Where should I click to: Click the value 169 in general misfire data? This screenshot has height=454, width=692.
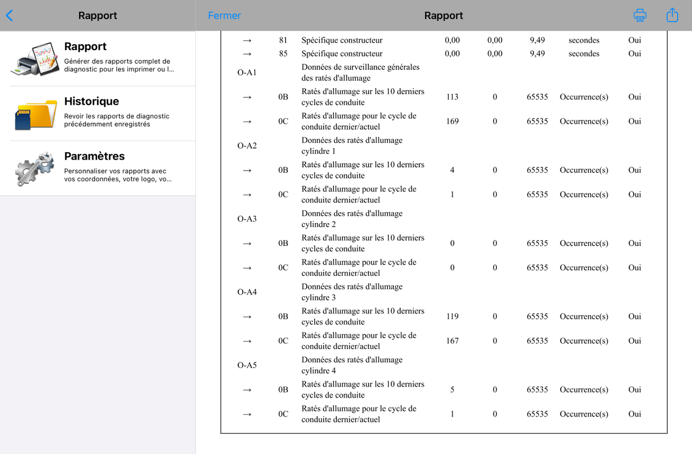[453, 121]
